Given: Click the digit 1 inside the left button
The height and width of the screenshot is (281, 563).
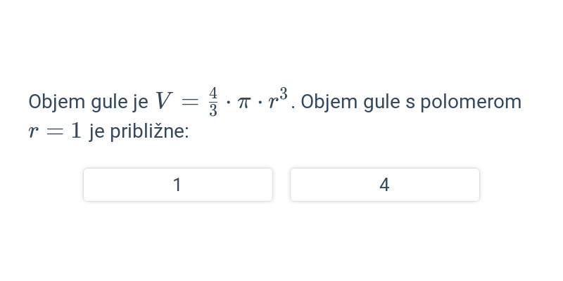Looking at the screenshot, I should 177,185.
